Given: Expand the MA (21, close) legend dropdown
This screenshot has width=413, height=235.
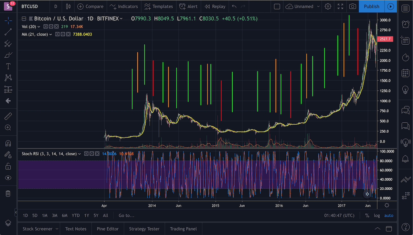Looking at the screenshot, I should [x=51, y=34].
